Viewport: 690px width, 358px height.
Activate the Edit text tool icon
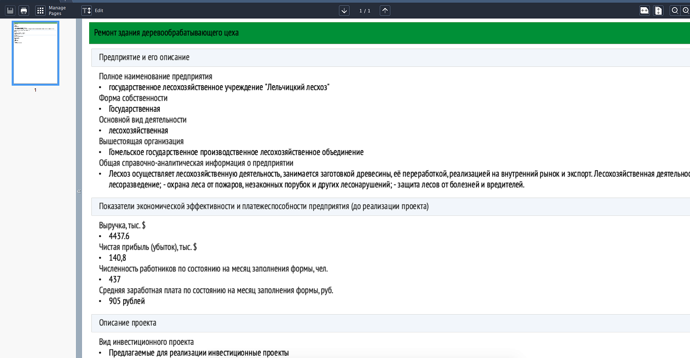87,11
